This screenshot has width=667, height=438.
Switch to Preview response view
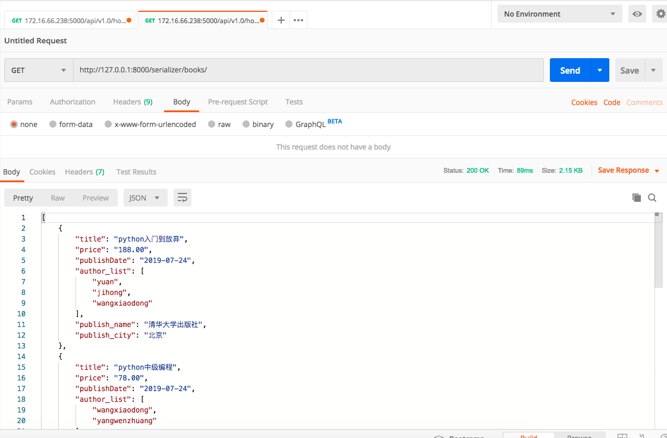coord(96,198)
